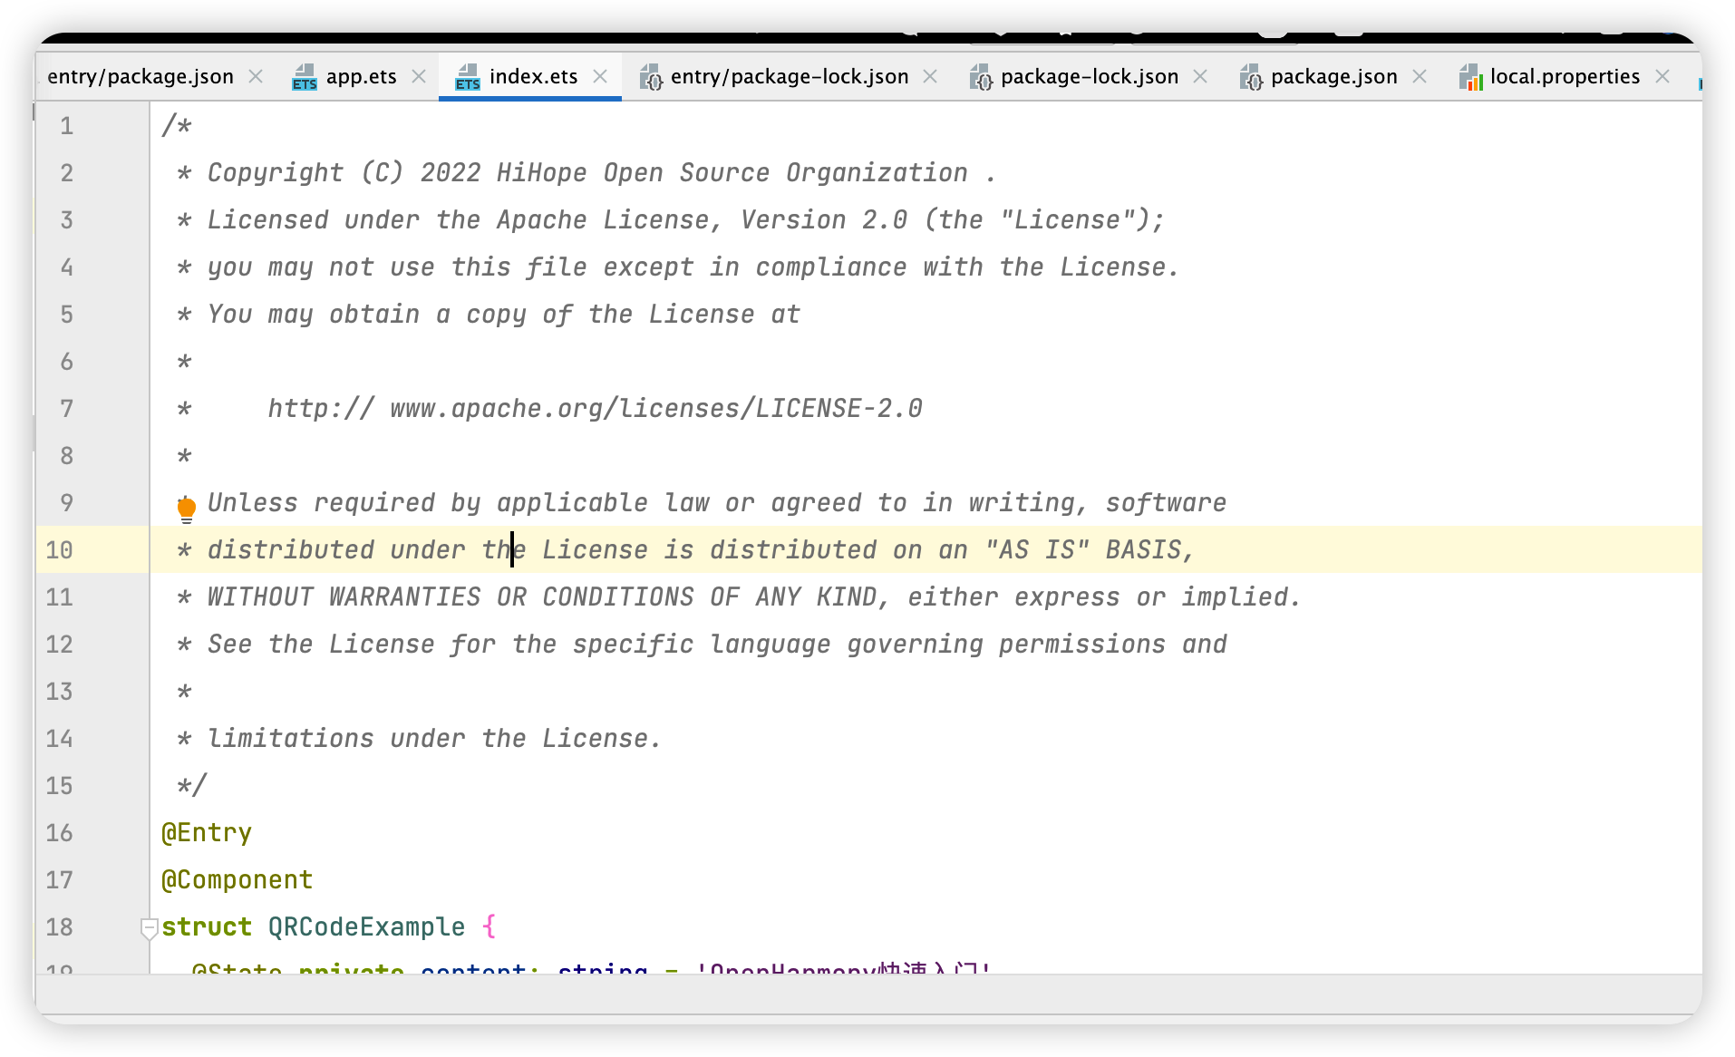Image resolution: width=1735 pixels, height=1057 pixels.
Task: Click the struct keyword on line 18
Action: [x=207, y=927]
